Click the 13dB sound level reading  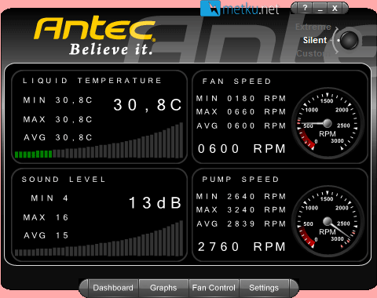(x=155, y=202)
